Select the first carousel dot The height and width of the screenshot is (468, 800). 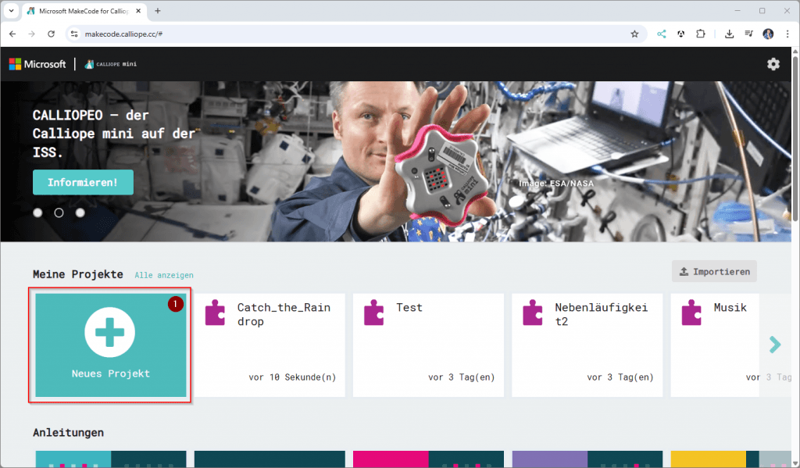(37, 212)
